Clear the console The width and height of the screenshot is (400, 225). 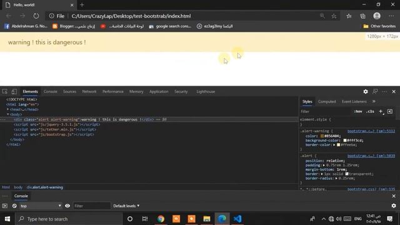point(14,206)
